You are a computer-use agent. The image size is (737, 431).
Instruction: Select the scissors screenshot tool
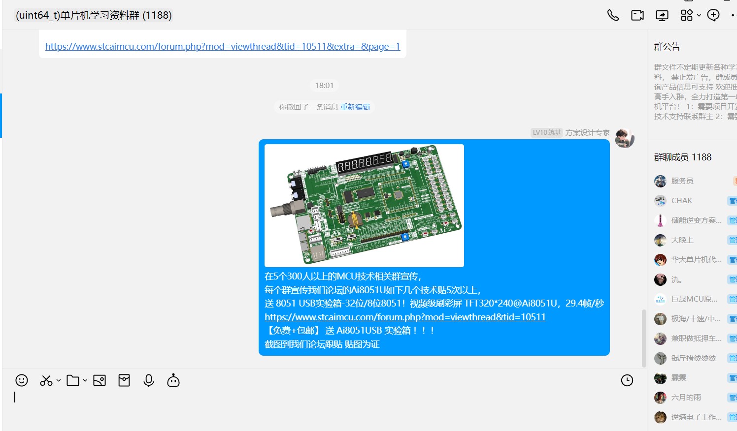[46, 380]
